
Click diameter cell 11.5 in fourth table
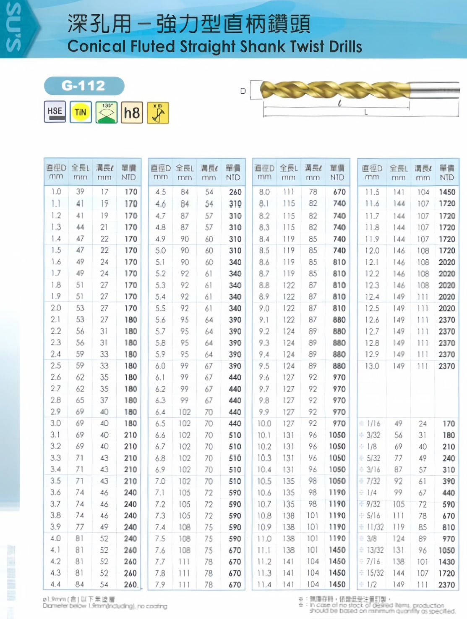[x=372, y=192]
